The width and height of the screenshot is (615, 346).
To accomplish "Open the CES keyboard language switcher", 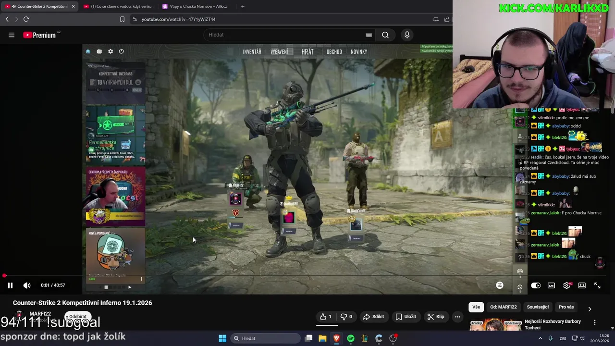I will tap(563, 338).
